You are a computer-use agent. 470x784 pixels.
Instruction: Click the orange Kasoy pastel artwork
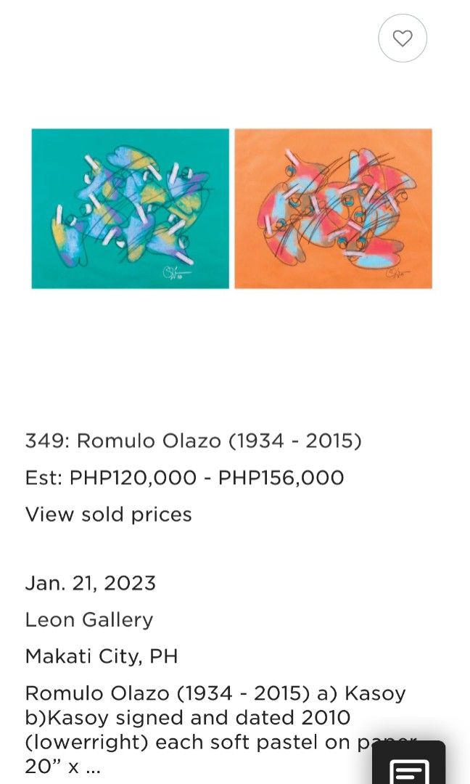click(x=333, y=208)
